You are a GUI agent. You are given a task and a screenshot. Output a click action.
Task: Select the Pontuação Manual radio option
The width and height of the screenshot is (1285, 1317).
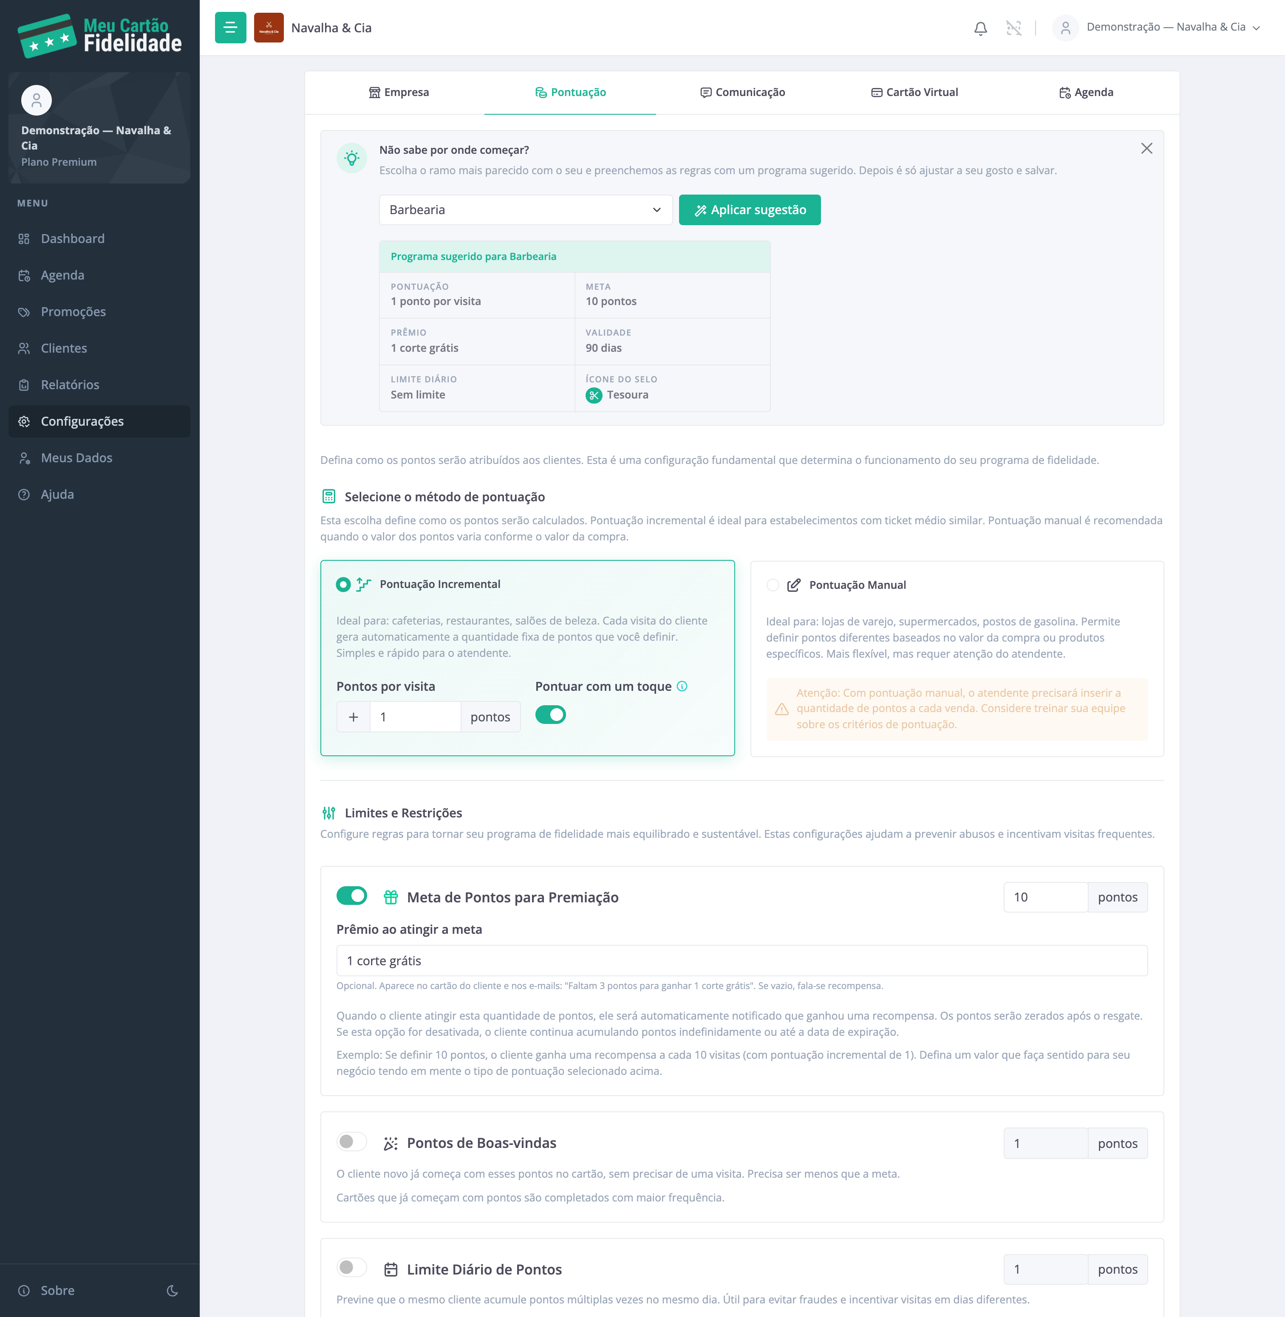(x=773, y=585)
